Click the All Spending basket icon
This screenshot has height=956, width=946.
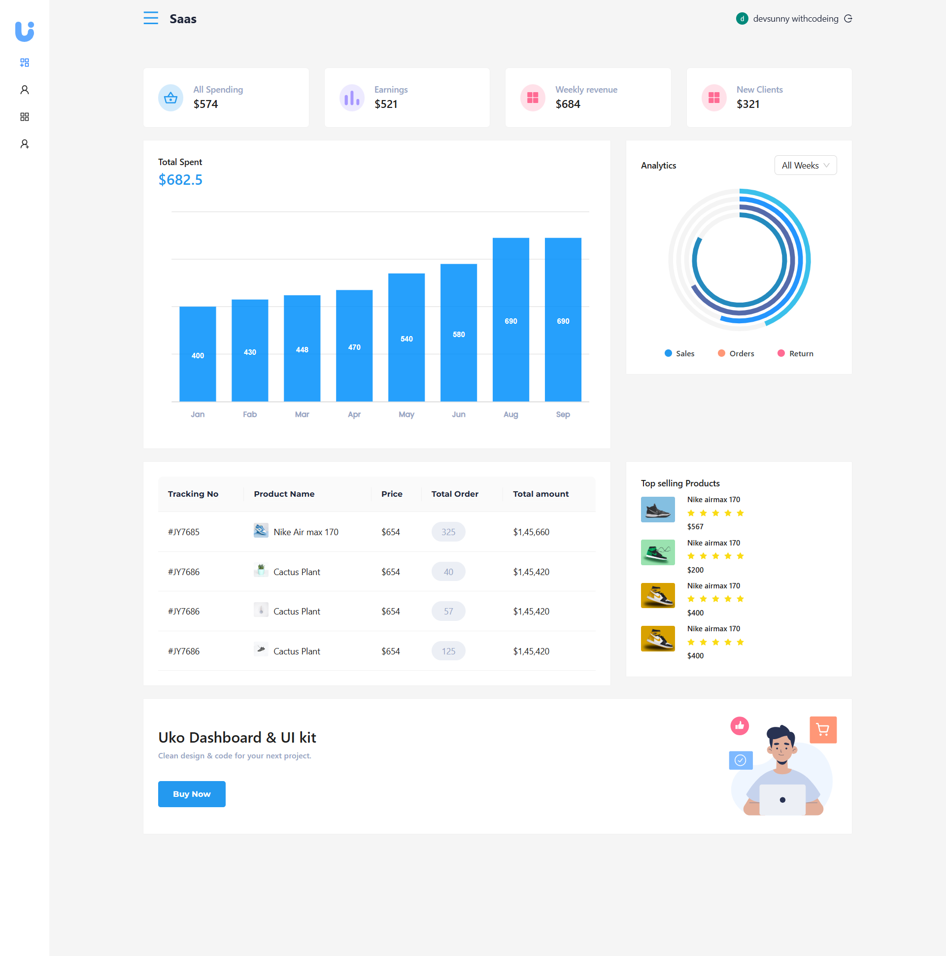(x=170, y=98)
